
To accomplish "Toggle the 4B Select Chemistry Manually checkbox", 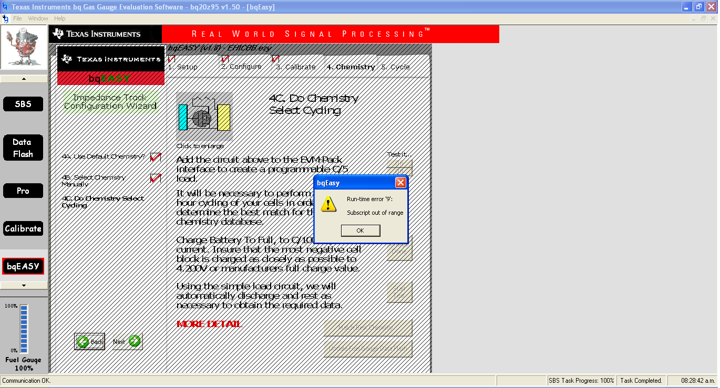I will (x=156, y=178).
